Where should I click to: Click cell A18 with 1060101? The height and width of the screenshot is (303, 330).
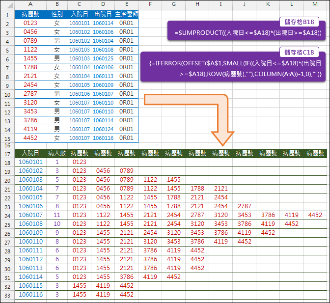tap(30, 162)
